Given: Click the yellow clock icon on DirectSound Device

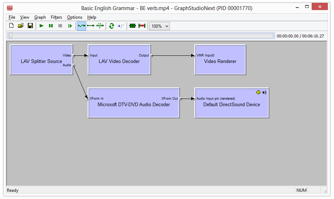Looking at the screenshot, I should point(258,92).
